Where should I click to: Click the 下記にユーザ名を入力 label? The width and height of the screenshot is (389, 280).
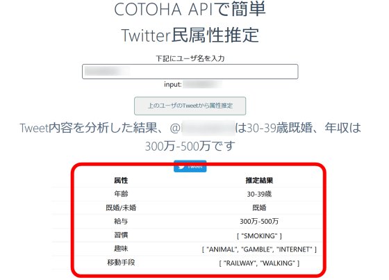190,58
